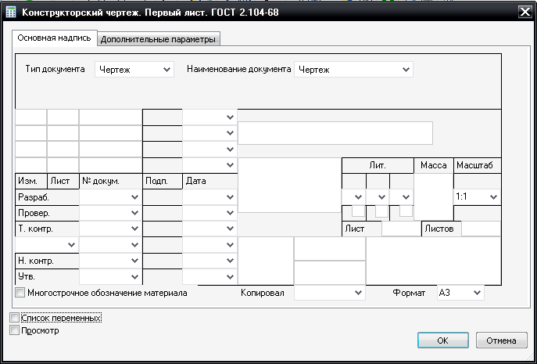Open the third Лит. dropdown
Screen dimensions: 537x364
tap(401, 197)
